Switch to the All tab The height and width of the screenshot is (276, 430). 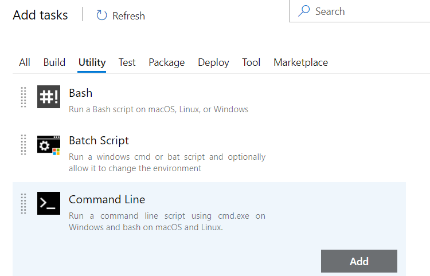pyautogui.click(x=25, y=62)
